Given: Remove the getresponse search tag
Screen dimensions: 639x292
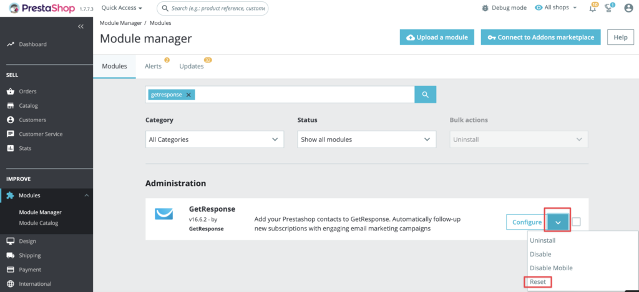Looking at the screenshot, I should (x=188, y=95).
